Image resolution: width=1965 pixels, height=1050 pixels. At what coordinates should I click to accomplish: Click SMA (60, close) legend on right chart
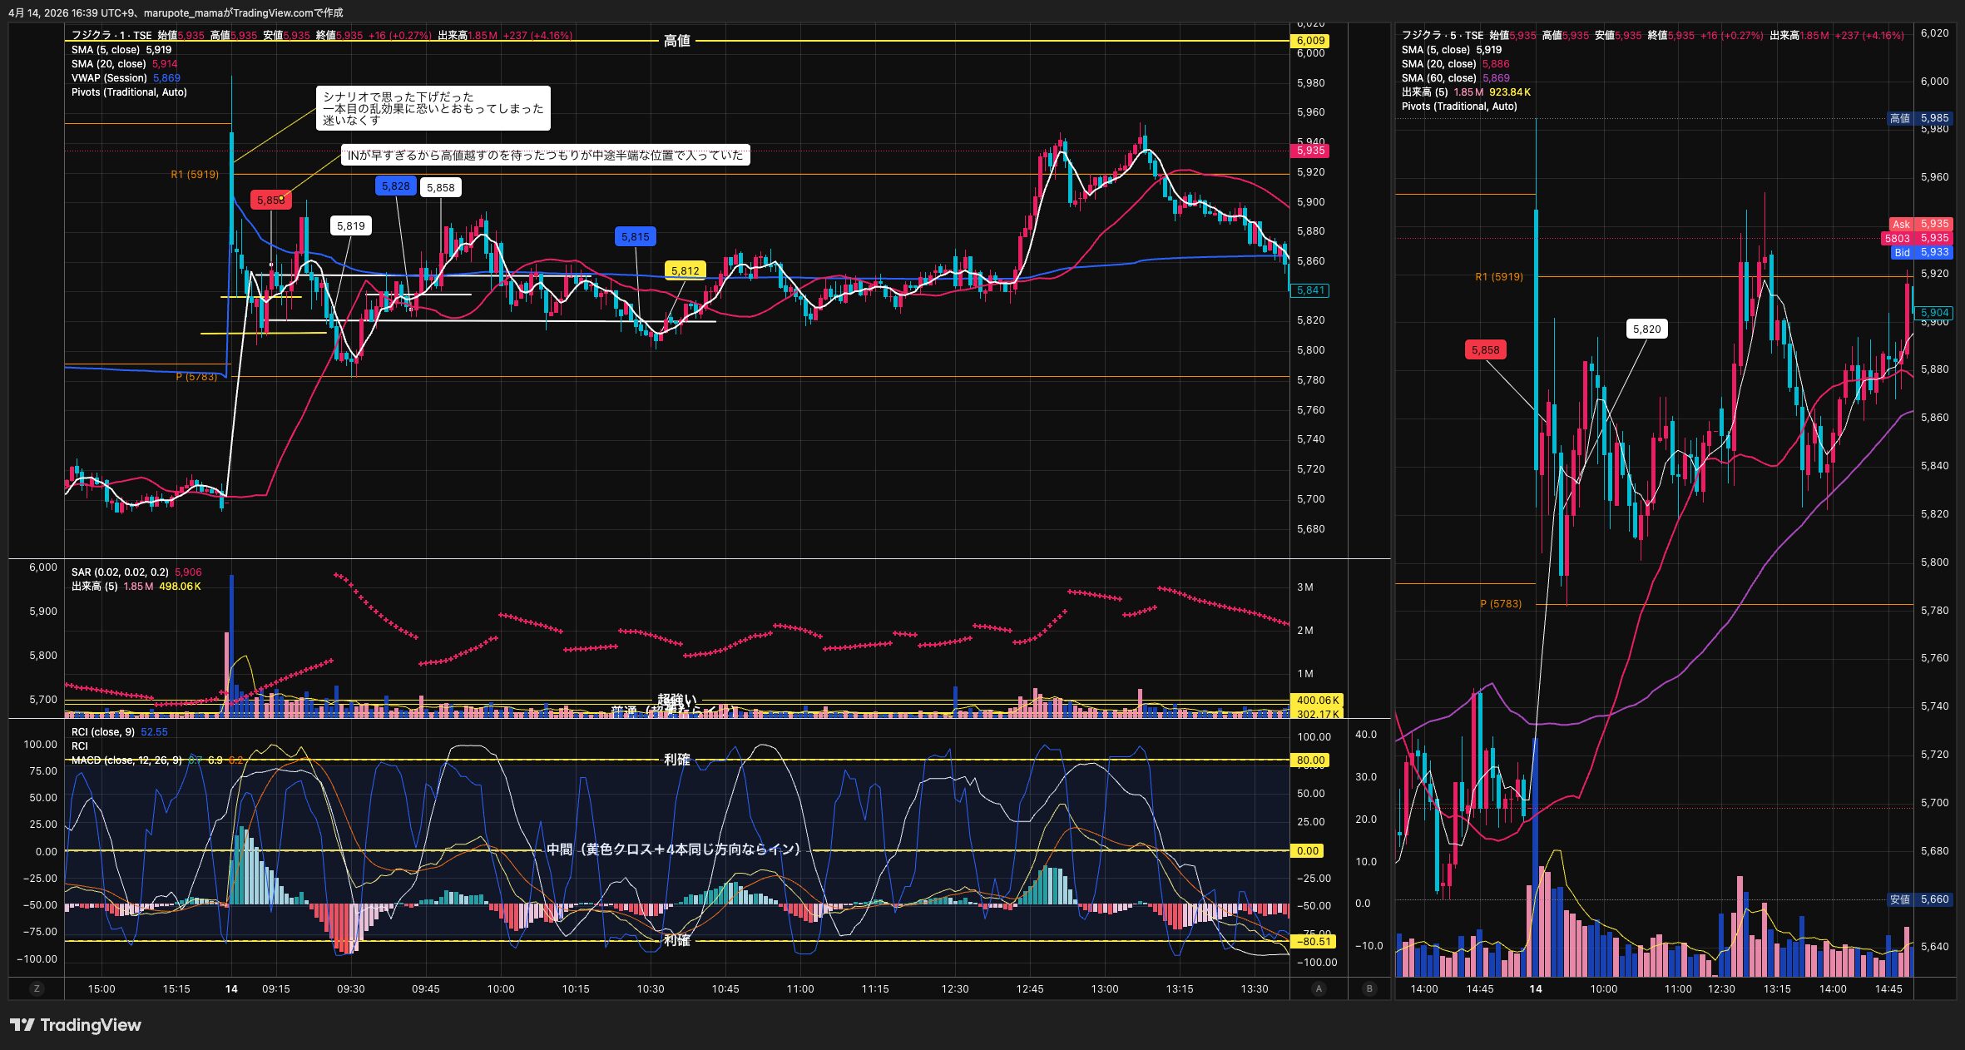tap(1438, 78)
